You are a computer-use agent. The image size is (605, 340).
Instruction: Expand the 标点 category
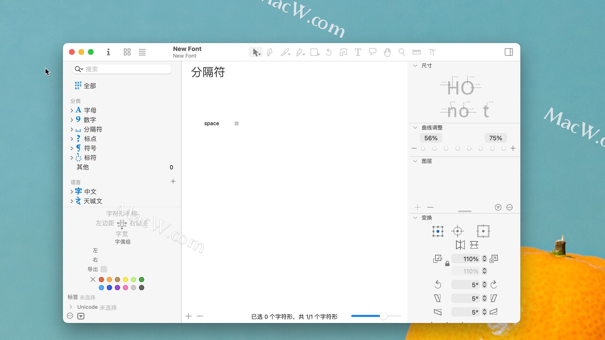[x=72, y=139]
